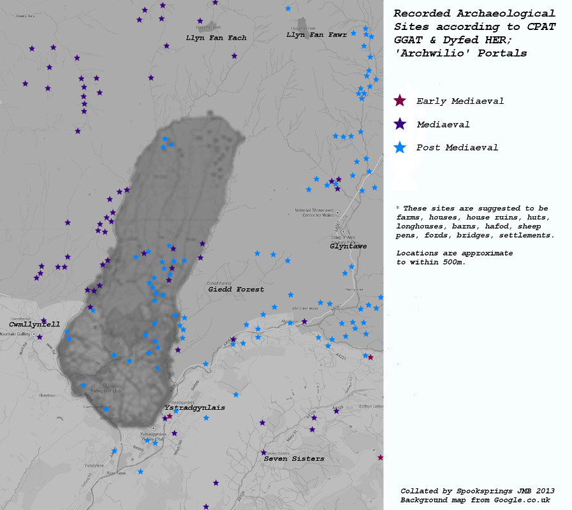Click the 'Abercrave Wood' label
Screen dimensions: 572x510
(x=305, y=309)
